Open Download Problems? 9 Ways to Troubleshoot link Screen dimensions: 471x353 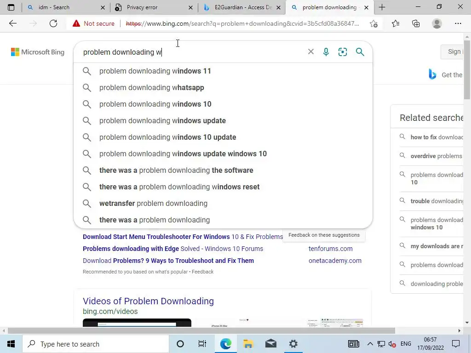168,261
